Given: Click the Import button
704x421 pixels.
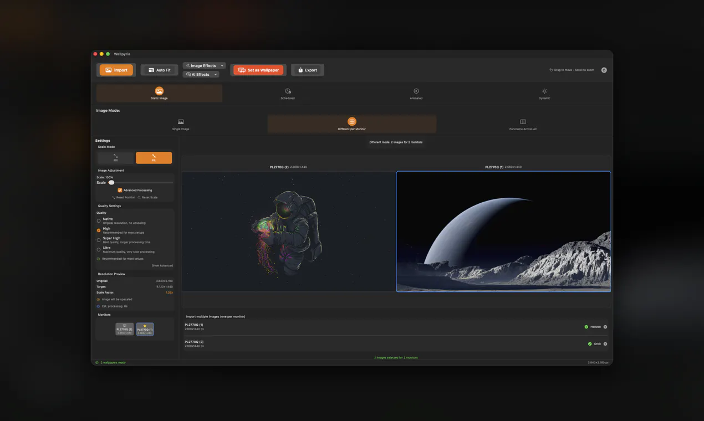Looking at the screenshot, I should (116, 70).
